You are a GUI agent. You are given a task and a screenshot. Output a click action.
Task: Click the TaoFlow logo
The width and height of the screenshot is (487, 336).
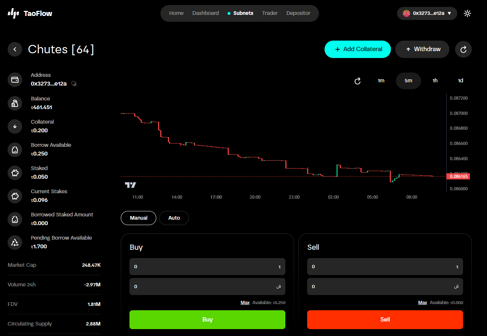tap(29, 13)
